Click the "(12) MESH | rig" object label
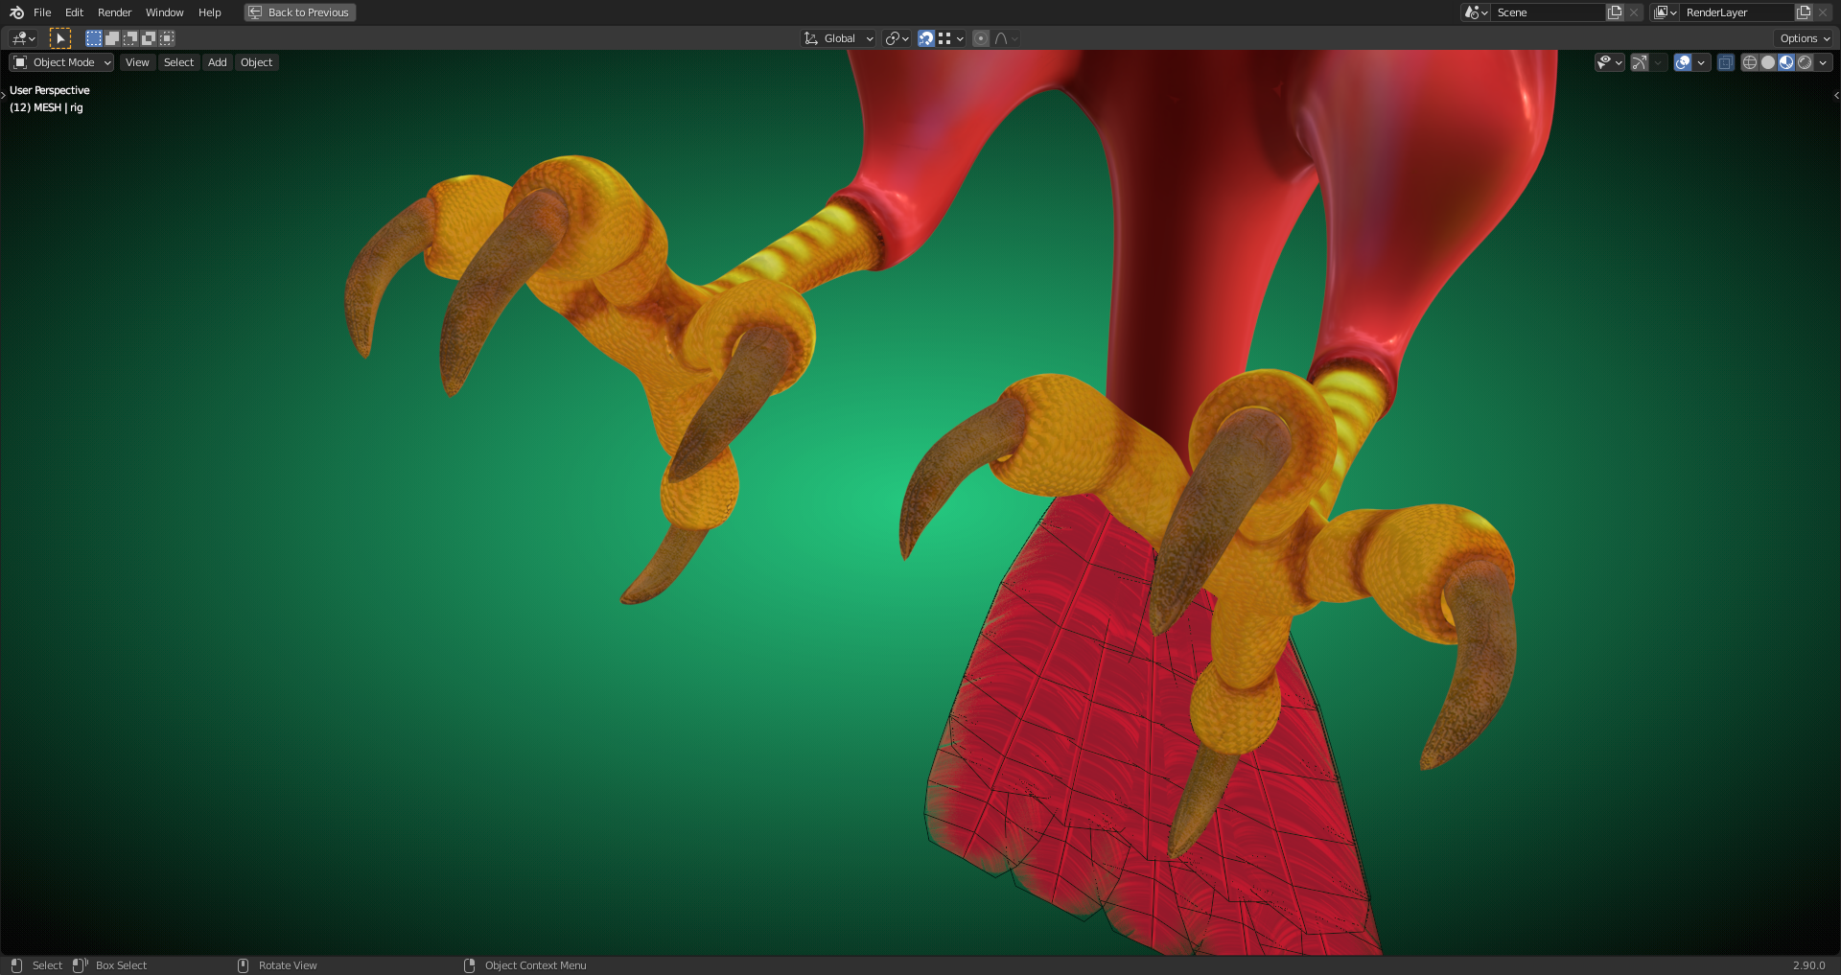This screenshot has height=975, width=1841. 46,107
